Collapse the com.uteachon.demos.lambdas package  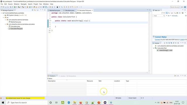tap(5, 20)
